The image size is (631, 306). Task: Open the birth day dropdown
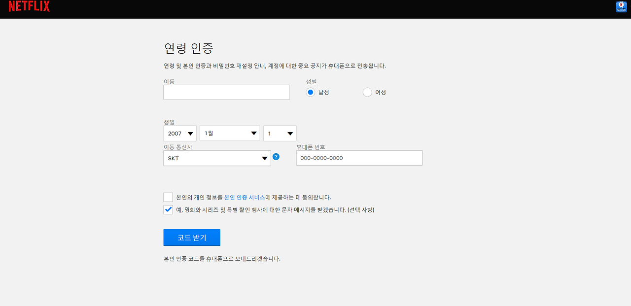[x=280, y=133]
